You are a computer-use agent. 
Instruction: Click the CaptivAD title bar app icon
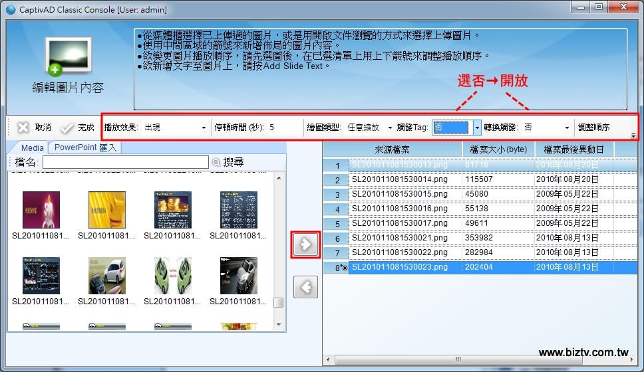(x=10, y=9)
